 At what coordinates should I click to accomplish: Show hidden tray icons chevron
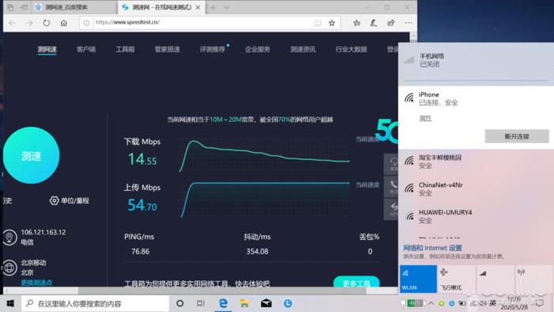click(x=431, y=303)
